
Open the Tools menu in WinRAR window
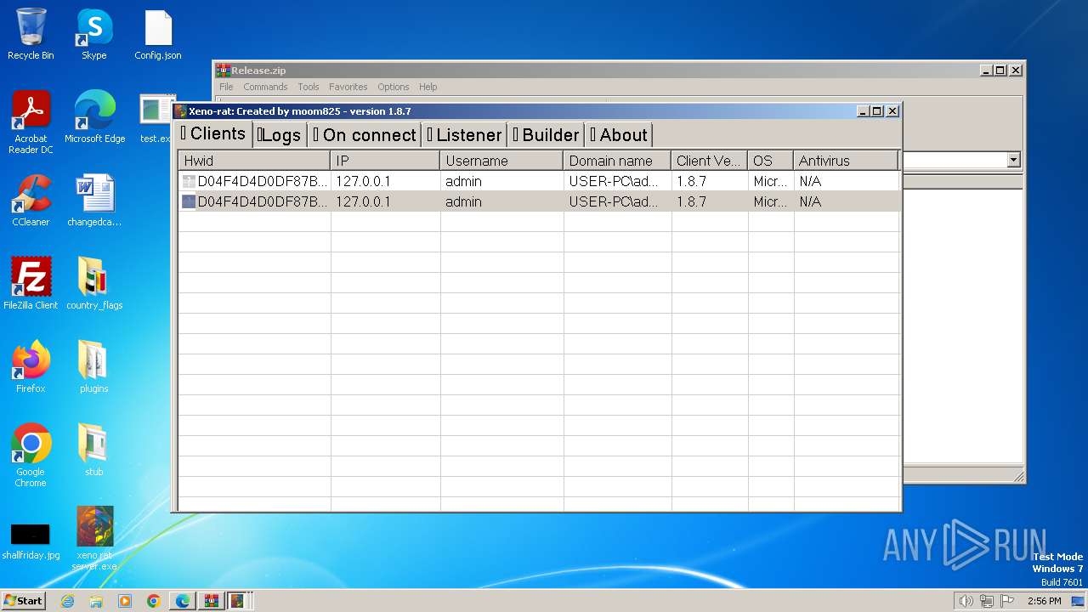click(309, 87)
